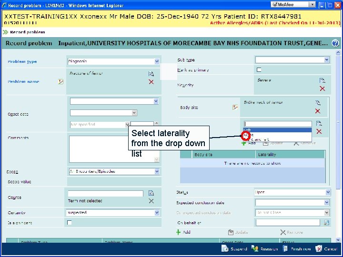Click the lower Remove button

(292, 232)
